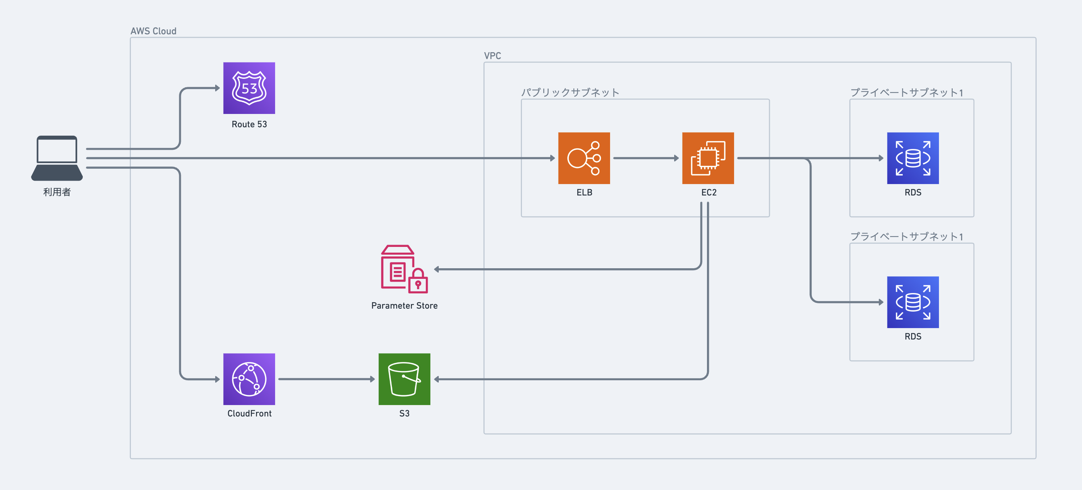Viewport: 1082px width, 490px height.
Task: Select the EC2 instance icon
Action: (708, 158)
